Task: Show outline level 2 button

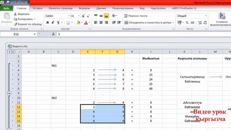Action: 13,52
